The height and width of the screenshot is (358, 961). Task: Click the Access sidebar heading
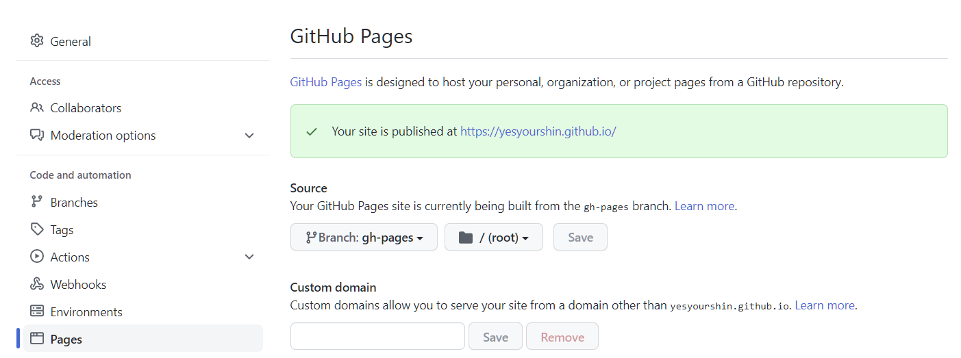pyautogui.click(x=45, y=81)
